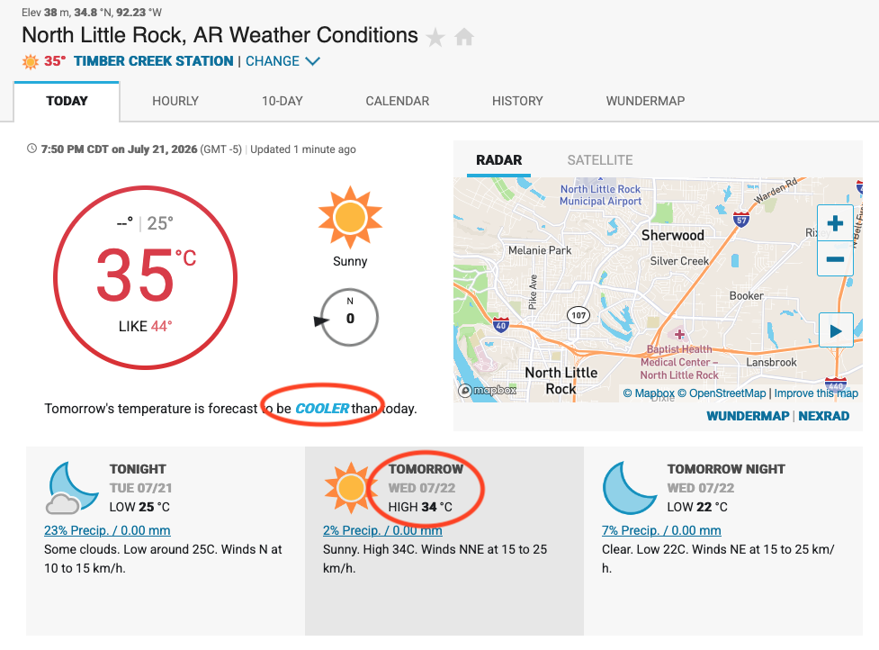Click the large sunny condition icon
This screenshot has height=650, width=879.
point(350,217)
